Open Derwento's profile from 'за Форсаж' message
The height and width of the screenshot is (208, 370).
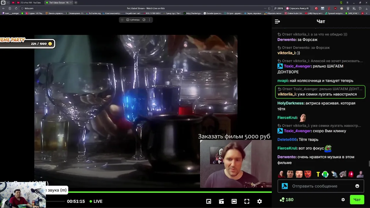click(287, 40)
